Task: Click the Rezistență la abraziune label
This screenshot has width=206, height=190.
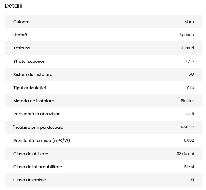Action: click(37, 114)
